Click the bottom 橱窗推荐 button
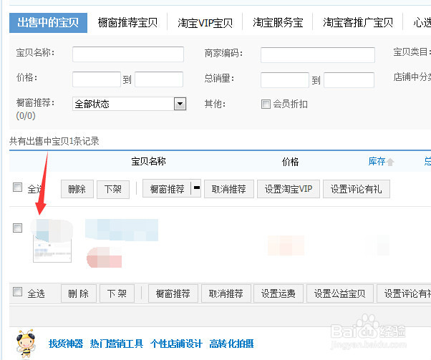This screenshot has width=431, height=360. click(x=173, y=293)
